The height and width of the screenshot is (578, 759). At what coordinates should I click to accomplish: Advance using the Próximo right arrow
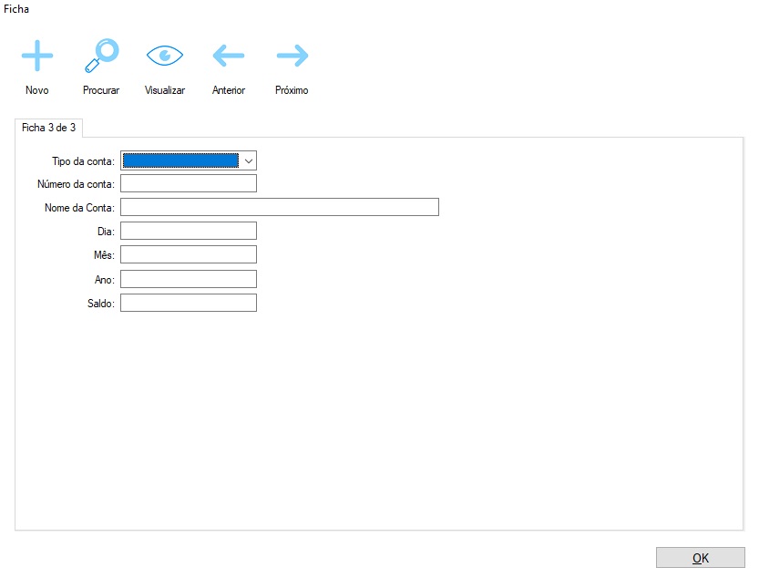[x=292, y=56]
